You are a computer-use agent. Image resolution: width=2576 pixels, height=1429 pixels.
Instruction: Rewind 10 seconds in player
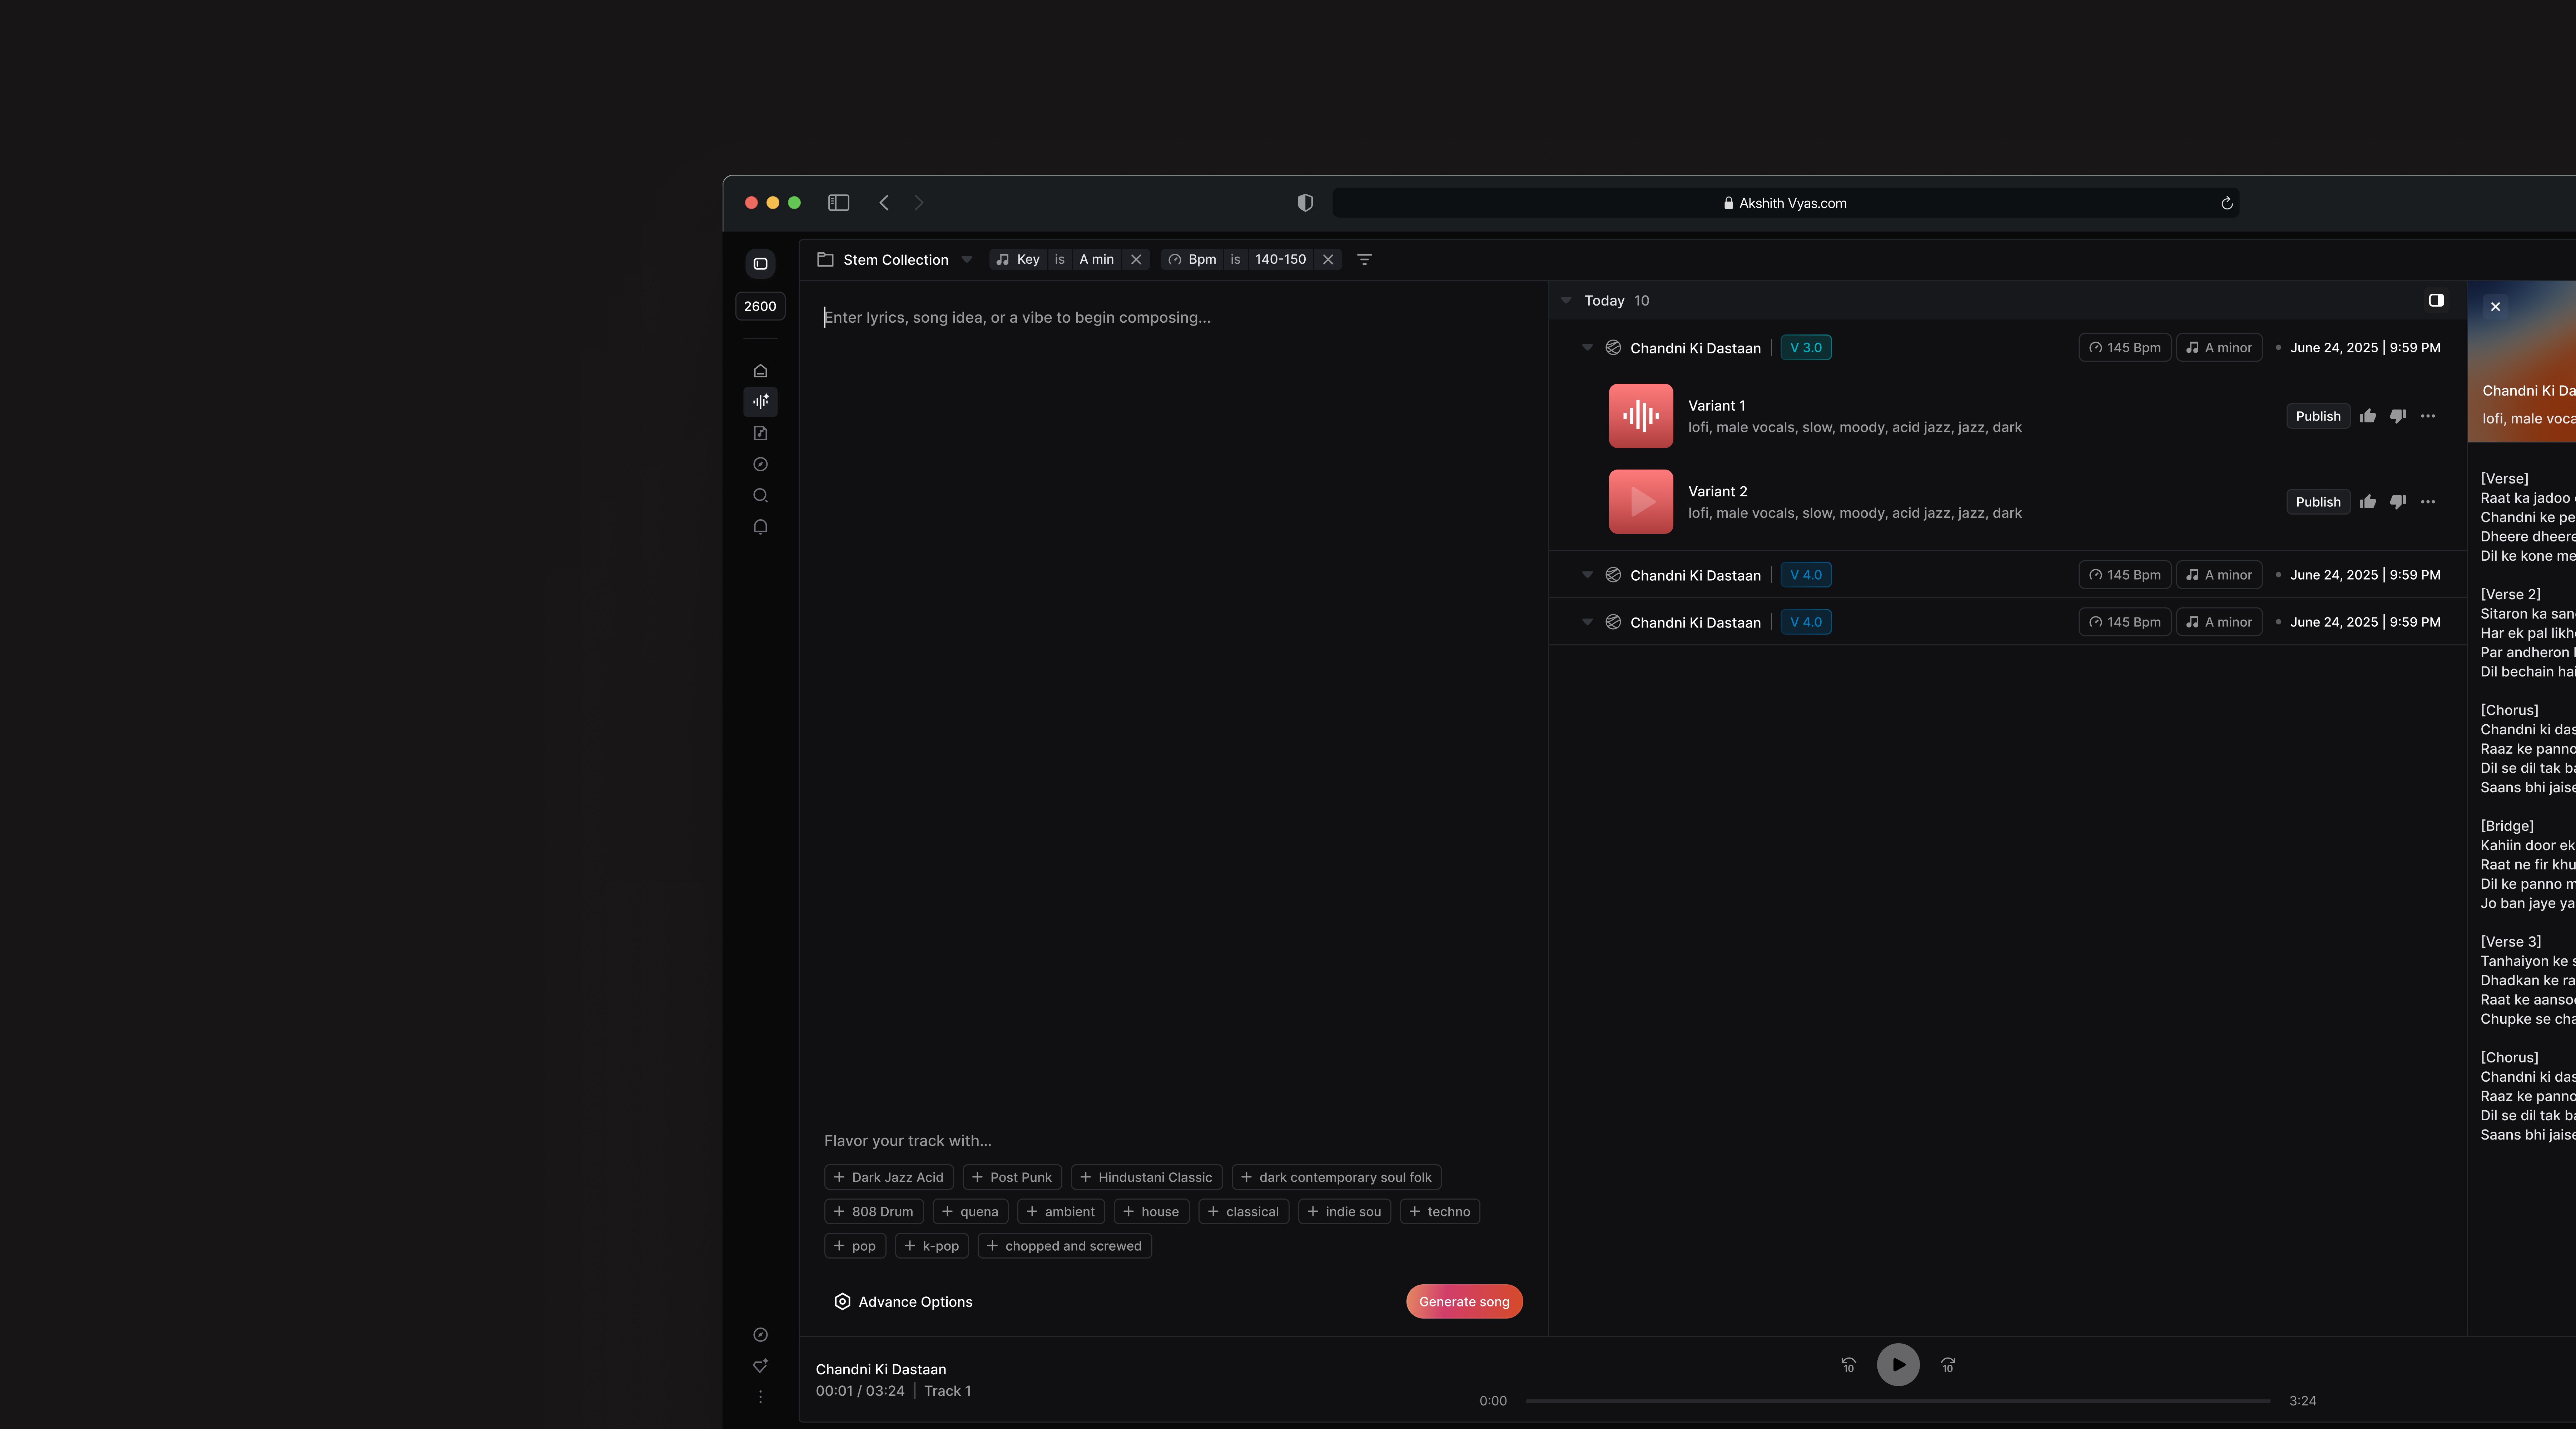click(x=1848, y=1365)
